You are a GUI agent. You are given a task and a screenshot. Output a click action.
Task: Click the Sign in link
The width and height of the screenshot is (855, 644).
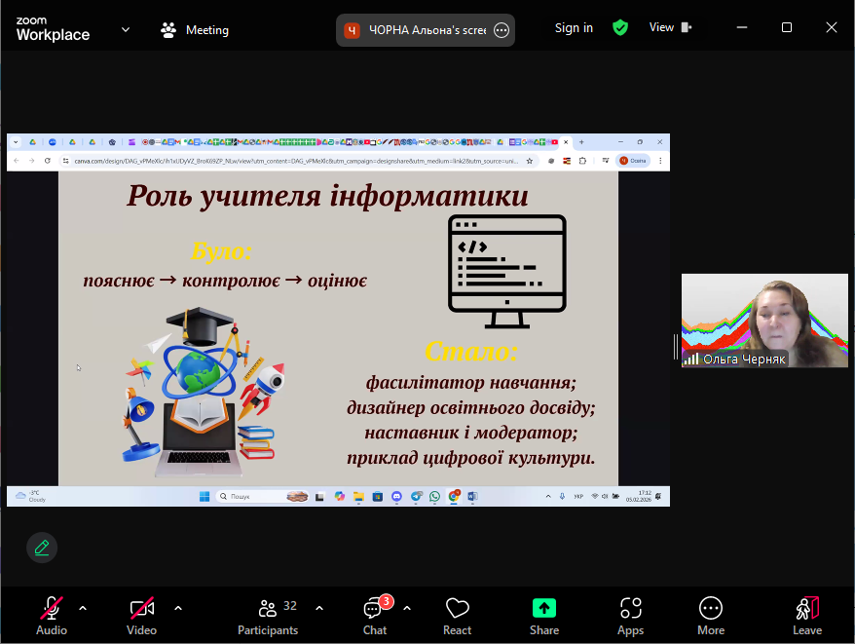pyautogui.click(x=574, y=28)
